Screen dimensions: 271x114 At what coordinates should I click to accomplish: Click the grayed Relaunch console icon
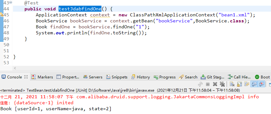[x=201, y=84]
